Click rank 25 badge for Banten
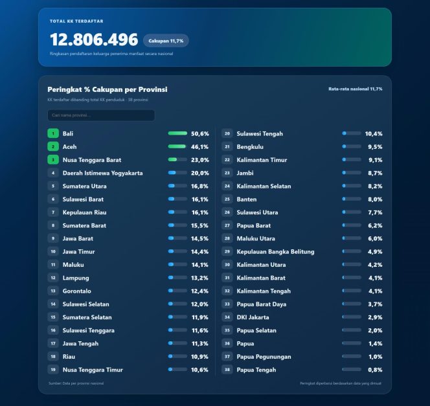The height and width of the screenshot is (406, 430). pos(227,199)
